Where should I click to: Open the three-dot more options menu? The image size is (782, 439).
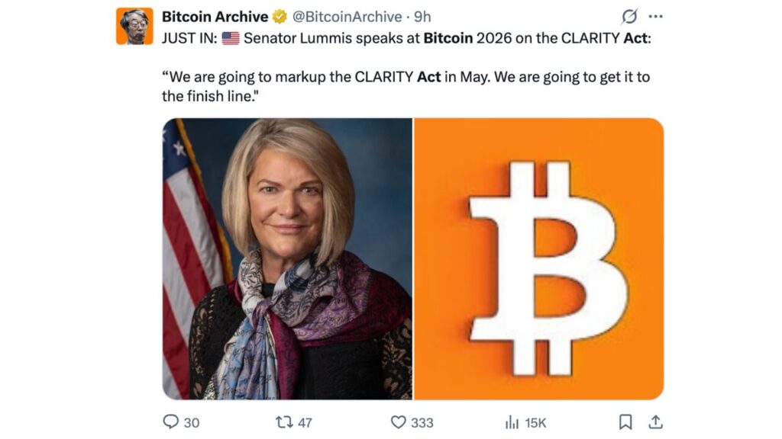pos(655,16)
